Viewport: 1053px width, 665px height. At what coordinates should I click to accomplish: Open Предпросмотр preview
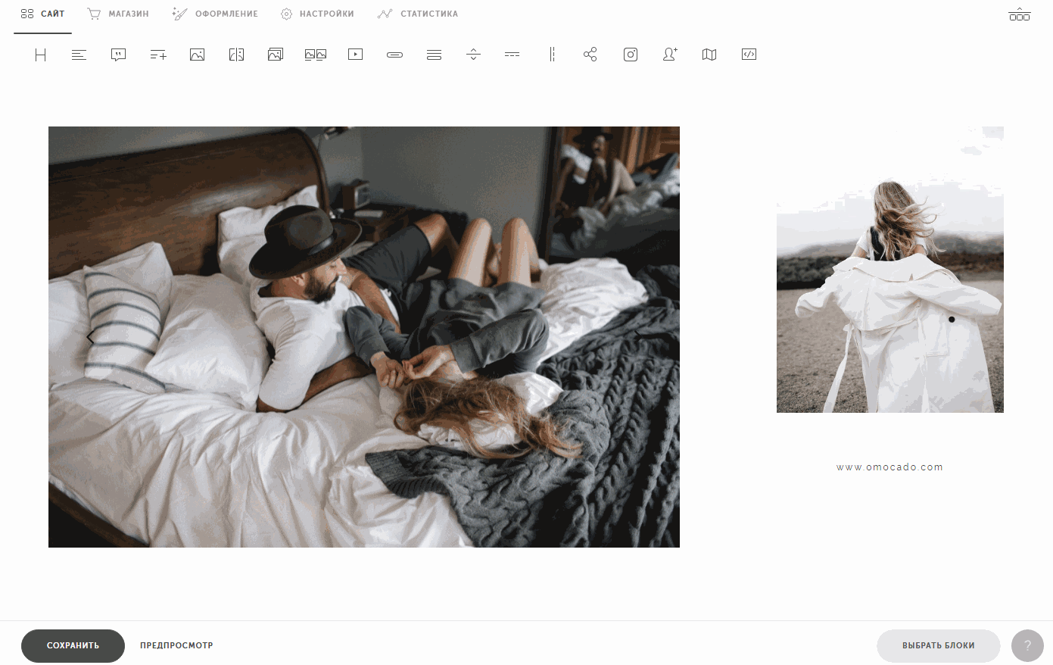coord(176,646)
